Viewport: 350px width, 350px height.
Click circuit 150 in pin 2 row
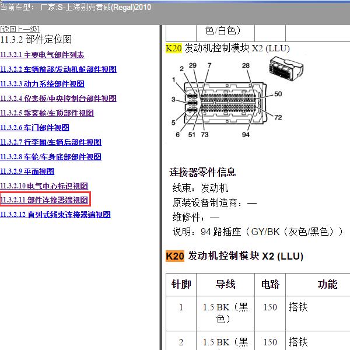click(270, 342)
